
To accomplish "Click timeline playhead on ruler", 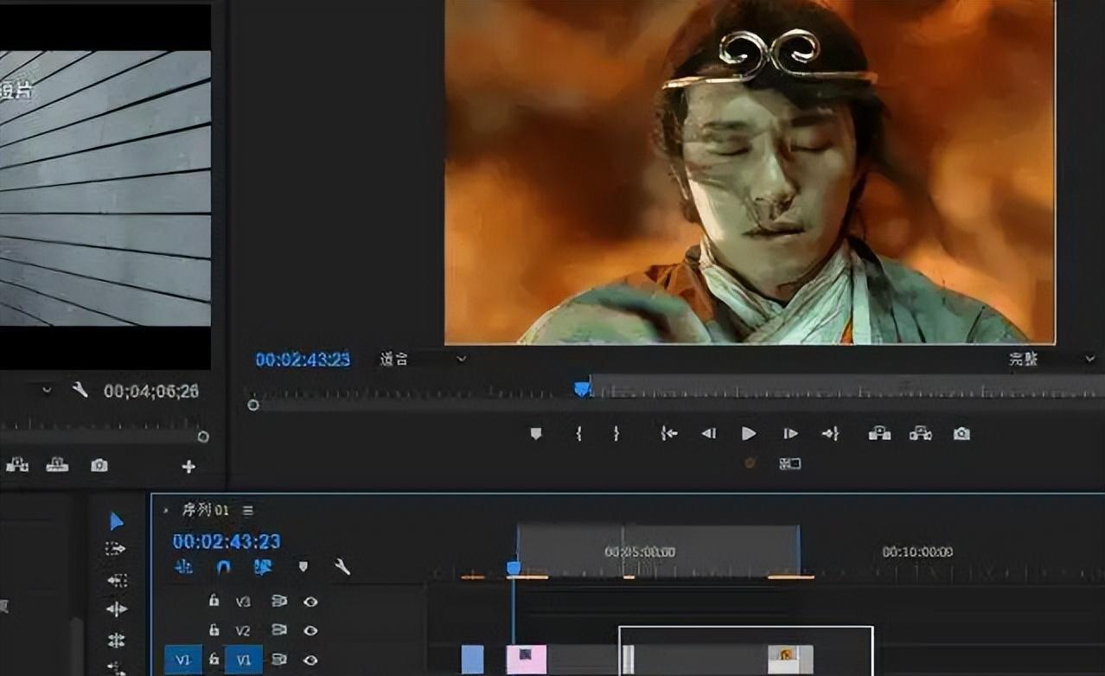I will [514, 567].
